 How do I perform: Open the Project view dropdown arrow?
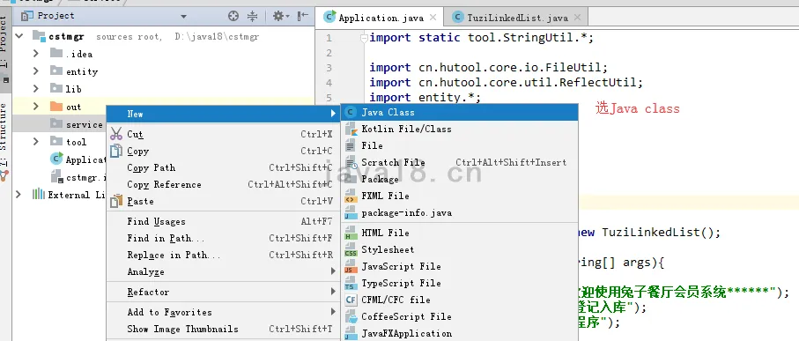pyautogui.click(x=183, y=17)
